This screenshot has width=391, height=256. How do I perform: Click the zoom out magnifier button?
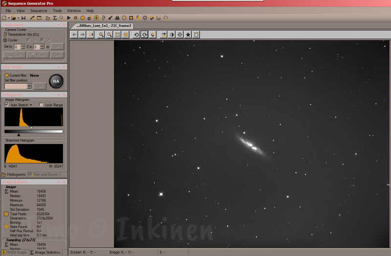coord(109,35)
